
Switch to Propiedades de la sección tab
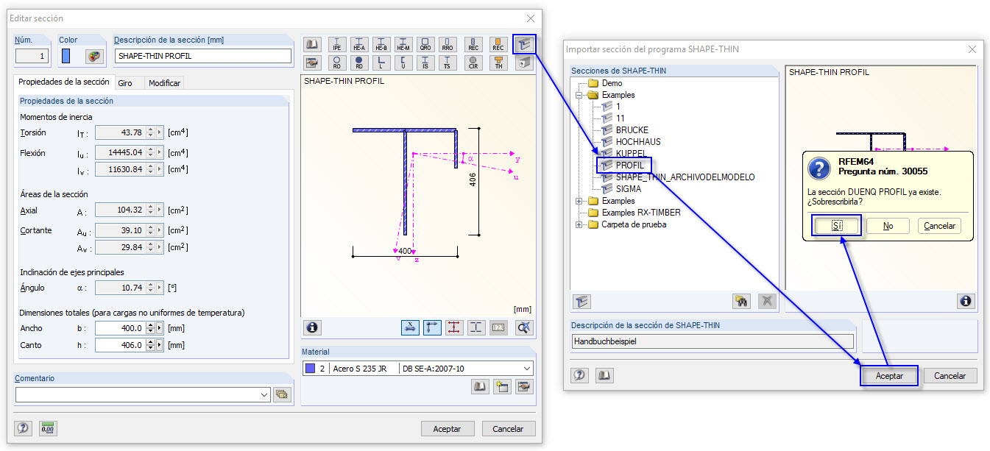point(64,82)
